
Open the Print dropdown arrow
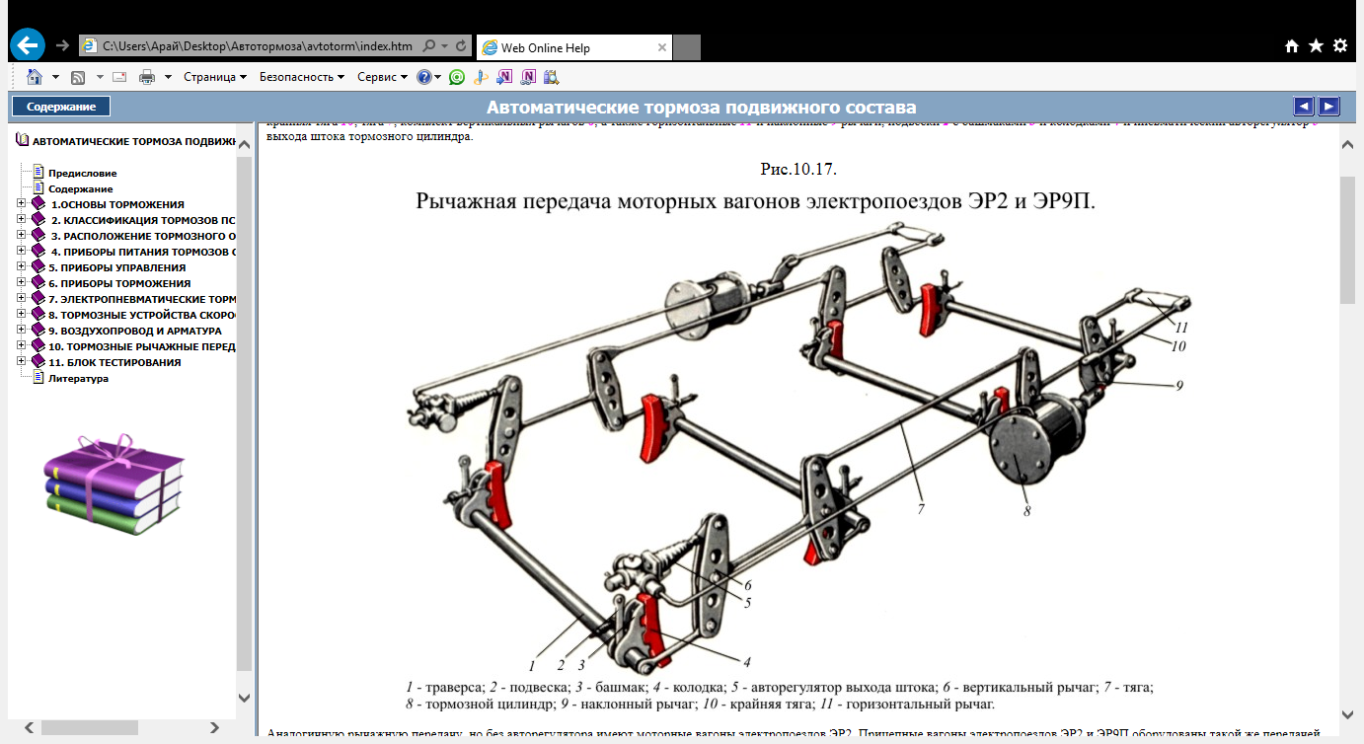pos(168,77)
